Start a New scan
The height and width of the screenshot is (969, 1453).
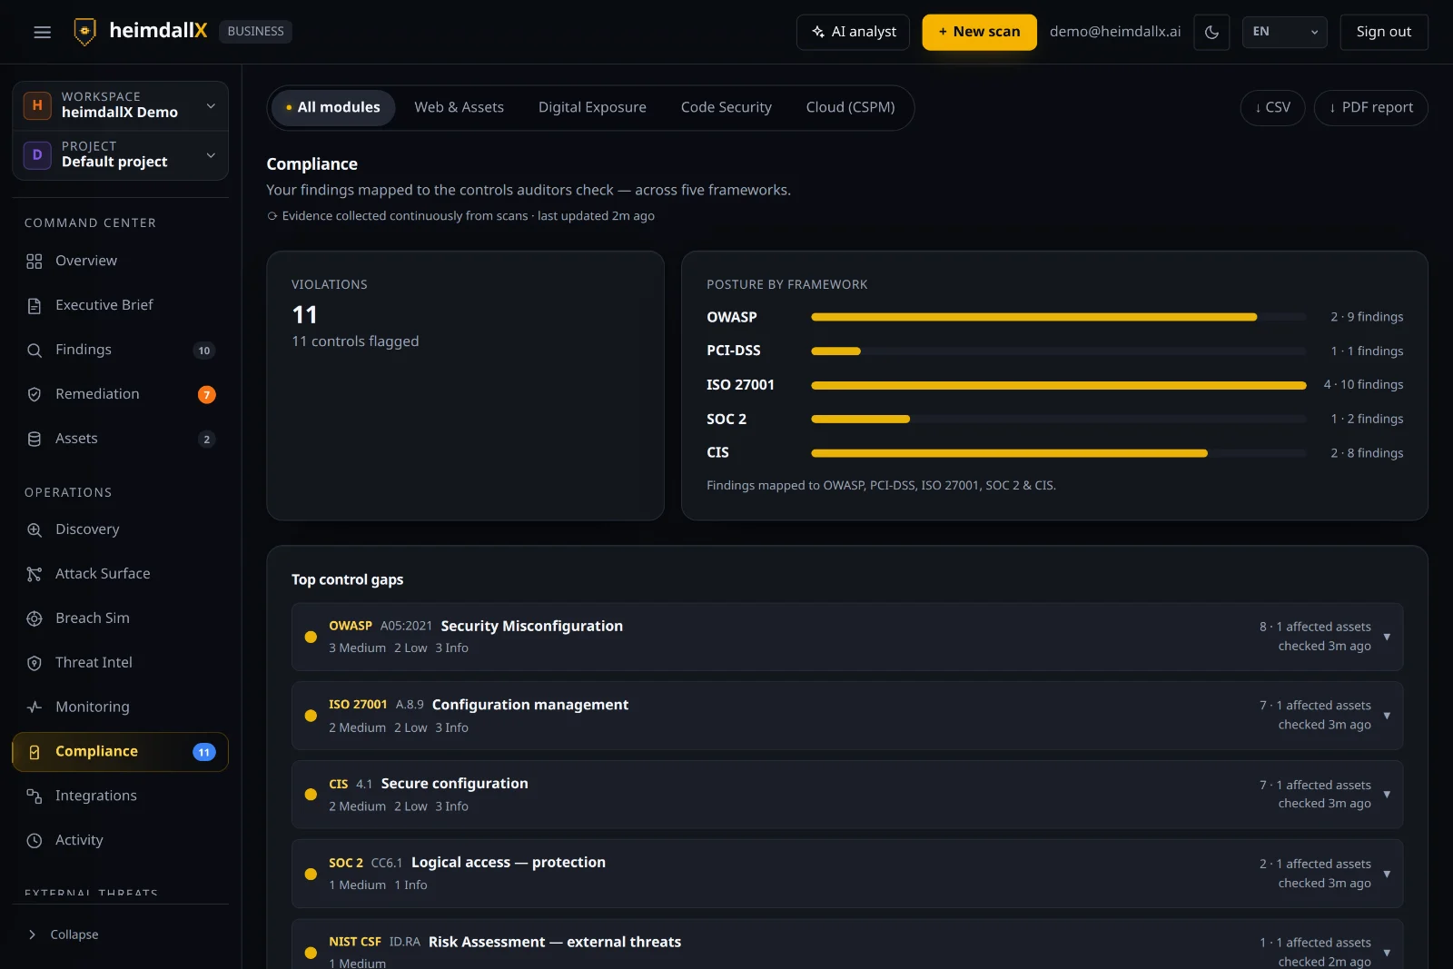[x=979, y=32]
